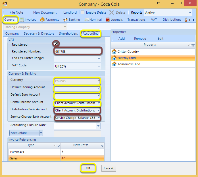Switch to the General tab
This screenshot has height=177, width=198.
[x=10, y=20]
